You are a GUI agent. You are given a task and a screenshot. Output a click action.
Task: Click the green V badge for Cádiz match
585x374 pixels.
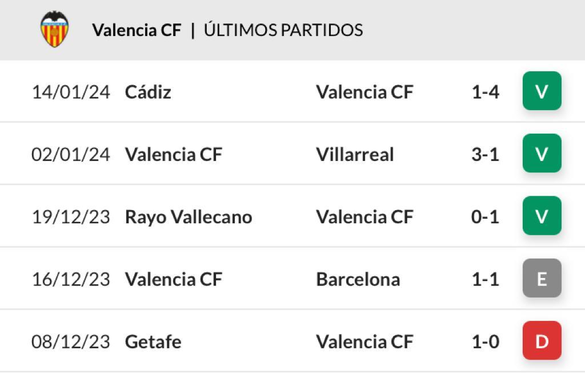pos(542,91)
